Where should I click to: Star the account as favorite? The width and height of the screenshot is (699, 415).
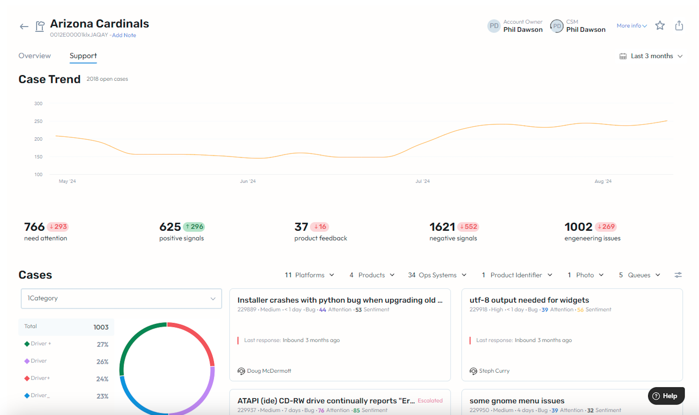pyautogui.click(x=660, y=26)
